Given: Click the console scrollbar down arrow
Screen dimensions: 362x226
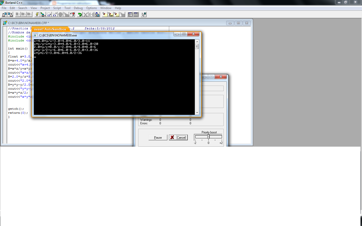Looking at the screenshot, I should [x=197, y=113].
